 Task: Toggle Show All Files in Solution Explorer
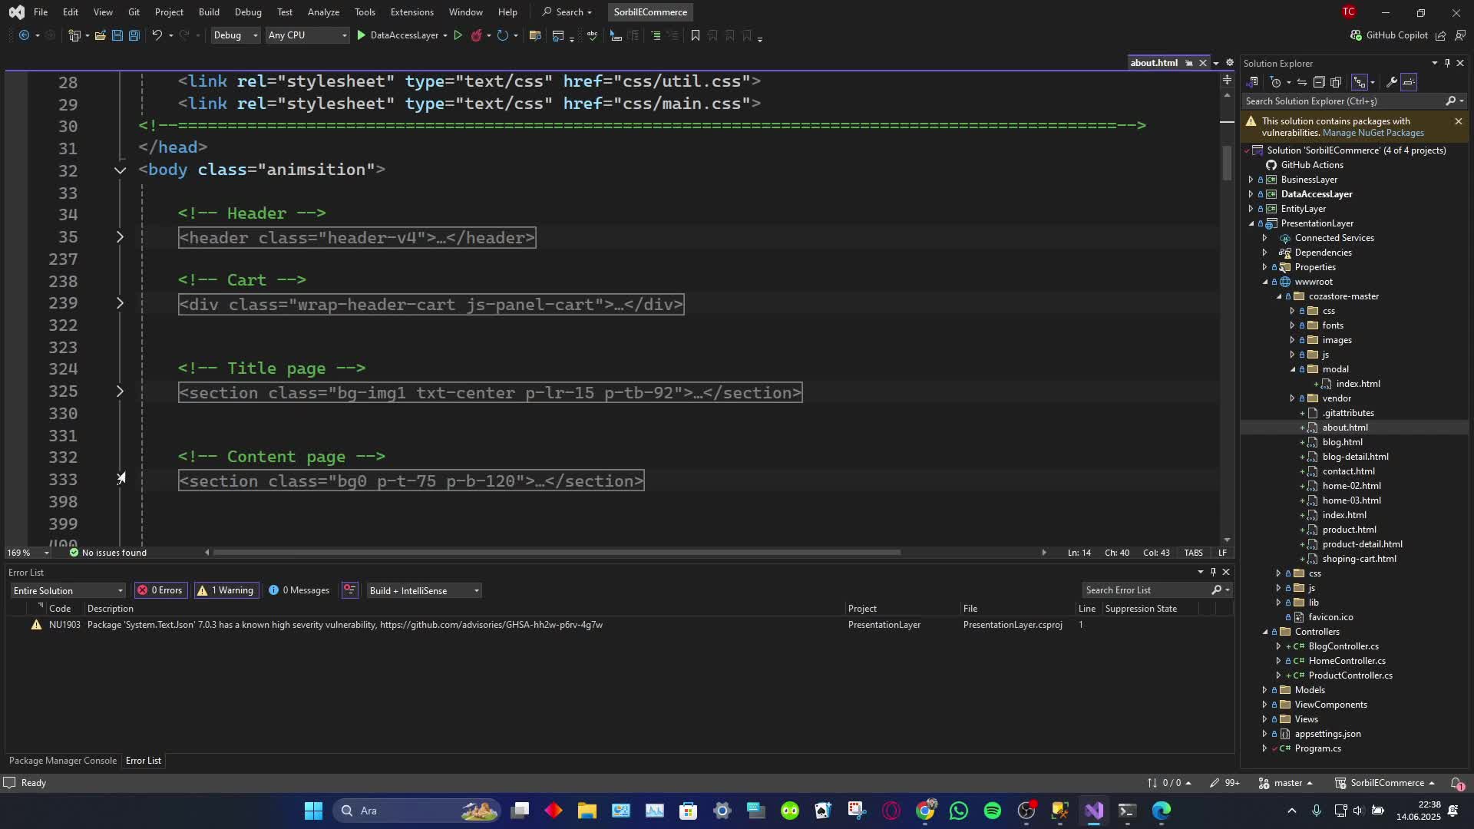pos(1335,82)
